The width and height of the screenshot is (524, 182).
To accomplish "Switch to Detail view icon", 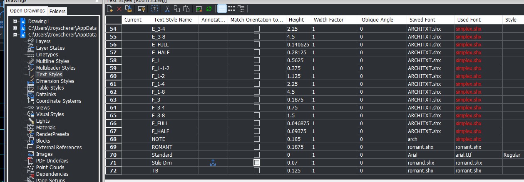I will [222, 8].
